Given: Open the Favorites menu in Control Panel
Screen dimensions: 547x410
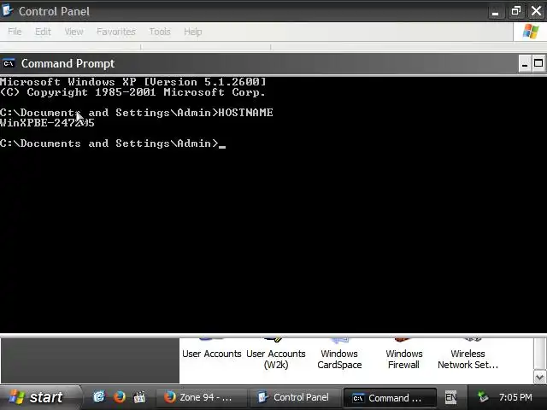Looking at the screenshot, I should coord(116,32).
